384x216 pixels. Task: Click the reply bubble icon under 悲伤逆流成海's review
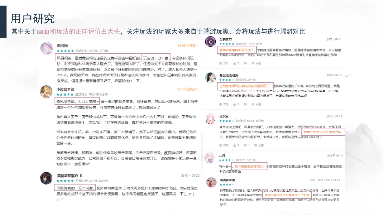pos(253,104)
